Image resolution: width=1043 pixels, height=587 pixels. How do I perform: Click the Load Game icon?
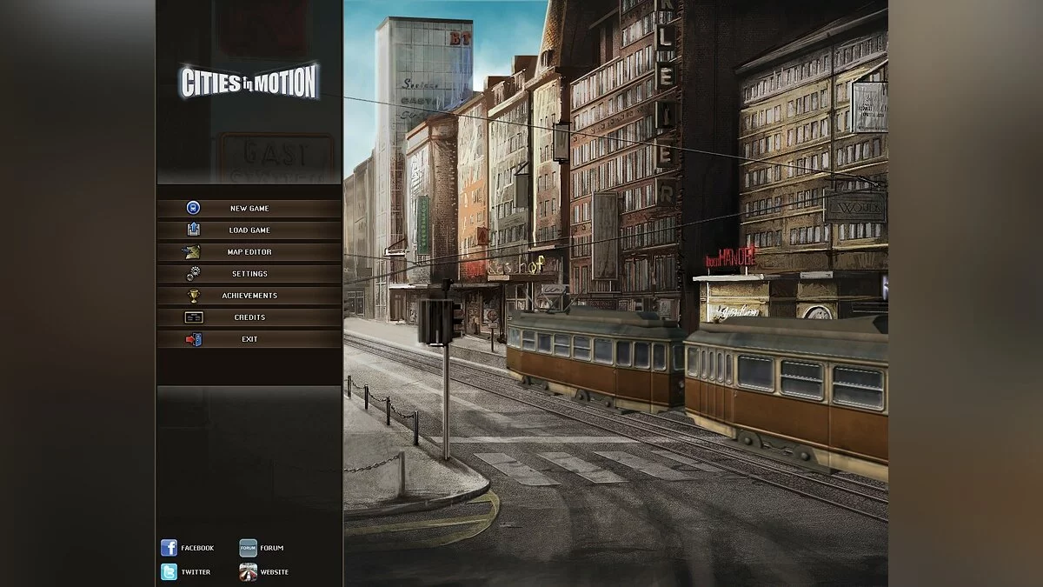(193, 230)
